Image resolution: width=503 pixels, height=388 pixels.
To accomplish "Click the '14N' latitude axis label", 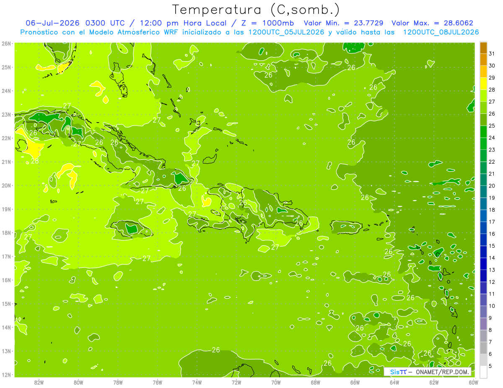I will pyautogui.click(x=7, y=327).
